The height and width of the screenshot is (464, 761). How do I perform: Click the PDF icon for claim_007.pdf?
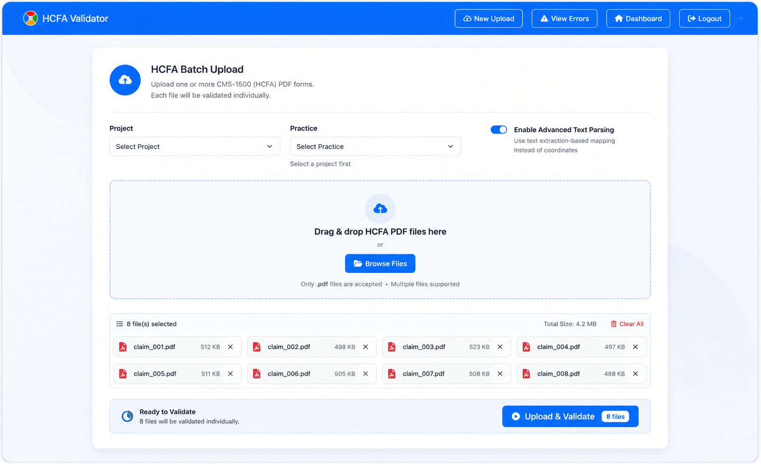pos(392,374)
